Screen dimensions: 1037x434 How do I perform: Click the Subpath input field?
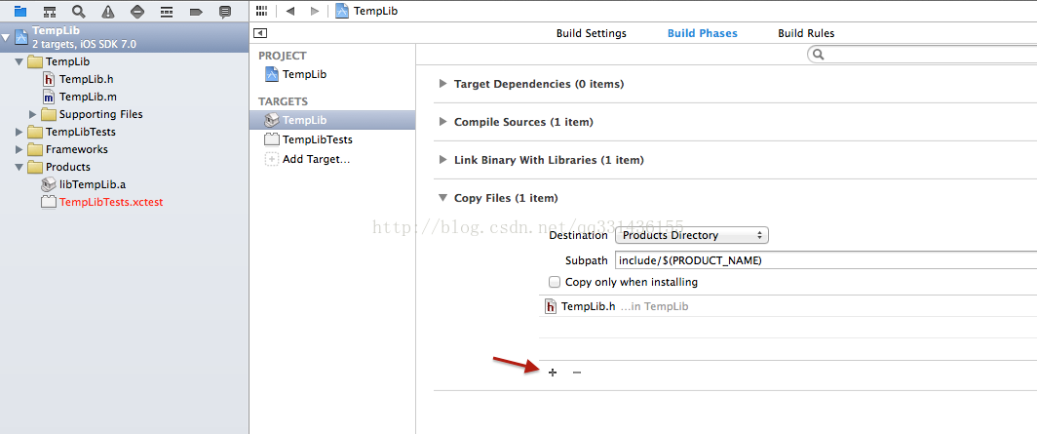(826, 260)
